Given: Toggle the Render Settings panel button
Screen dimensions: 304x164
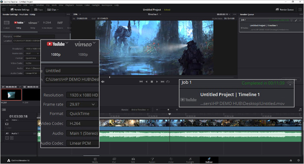Looking at the screenshot, I should click(x=20, y=10).
